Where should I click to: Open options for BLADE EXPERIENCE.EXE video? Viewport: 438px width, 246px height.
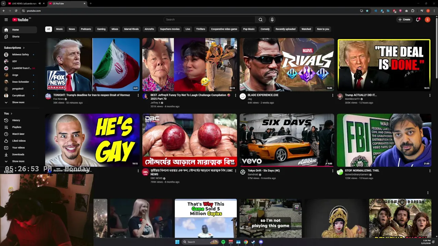(333, 95)
